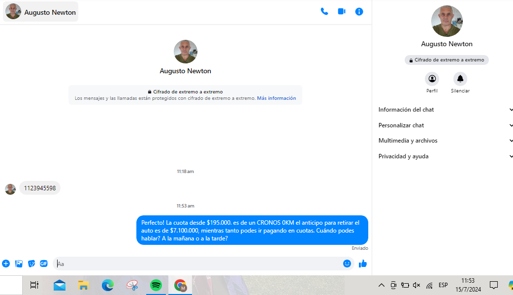Image resolution: width=513 pixels, height=295 pixels.
Task: Expand Personalizar chat section
Action: point(446,125)
